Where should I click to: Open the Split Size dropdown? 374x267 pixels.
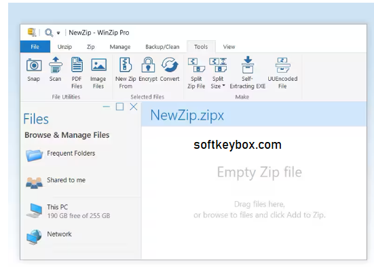(218, 73)
